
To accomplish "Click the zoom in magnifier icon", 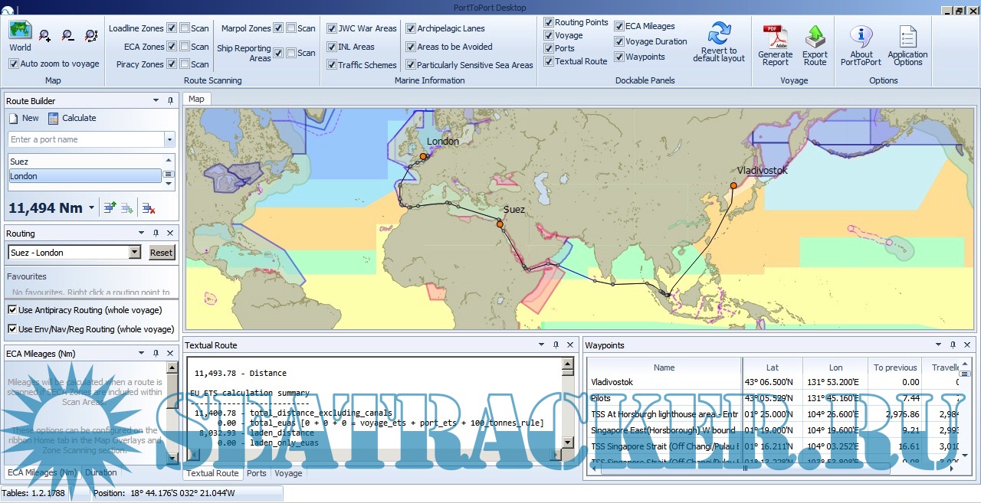I will click(x=45, y=35).
